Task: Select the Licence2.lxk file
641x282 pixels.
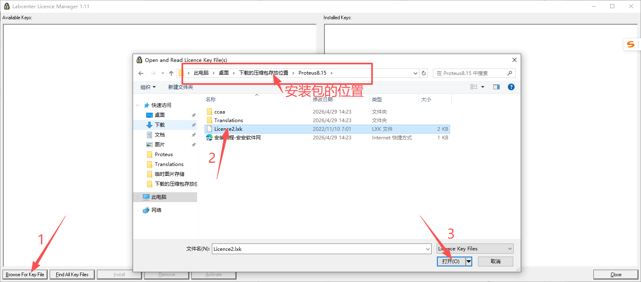Action: pos(327,129)
